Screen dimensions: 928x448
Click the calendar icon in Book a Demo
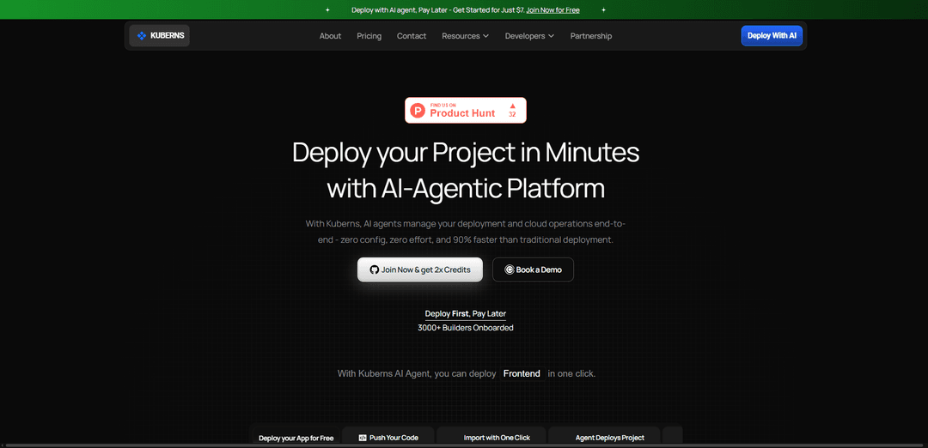point(509,269)
